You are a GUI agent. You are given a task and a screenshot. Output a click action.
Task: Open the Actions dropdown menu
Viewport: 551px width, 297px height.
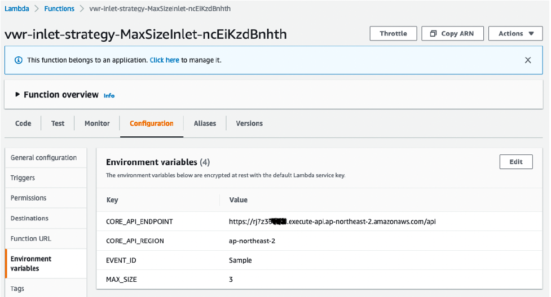[515, 33]
